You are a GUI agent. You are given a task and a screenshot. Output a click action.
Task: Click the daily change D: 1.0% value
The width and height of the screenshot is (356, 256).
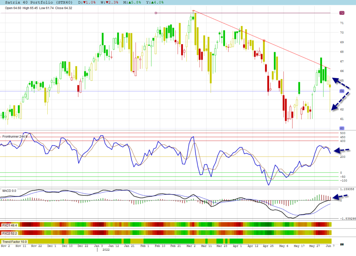(x=87, y=2)
